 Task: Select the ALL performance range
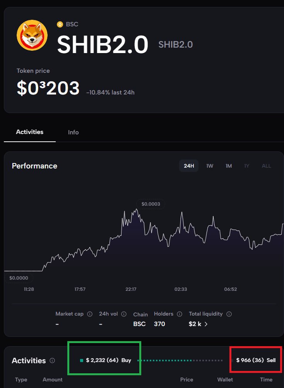(267, 166)
